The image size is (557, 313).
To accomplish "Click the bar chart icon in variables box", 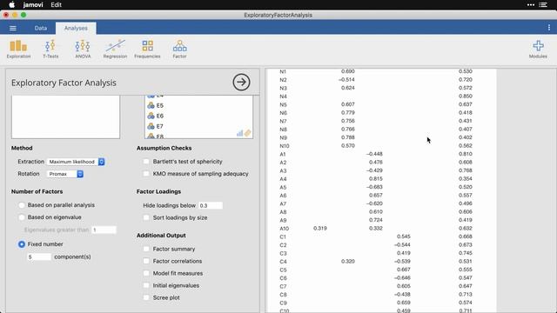I will click(240, 133).
